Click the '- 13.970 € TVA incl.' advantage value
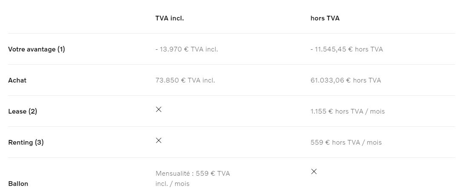The width and height of the screenshot is (465, 191). [x=186, y=49]
